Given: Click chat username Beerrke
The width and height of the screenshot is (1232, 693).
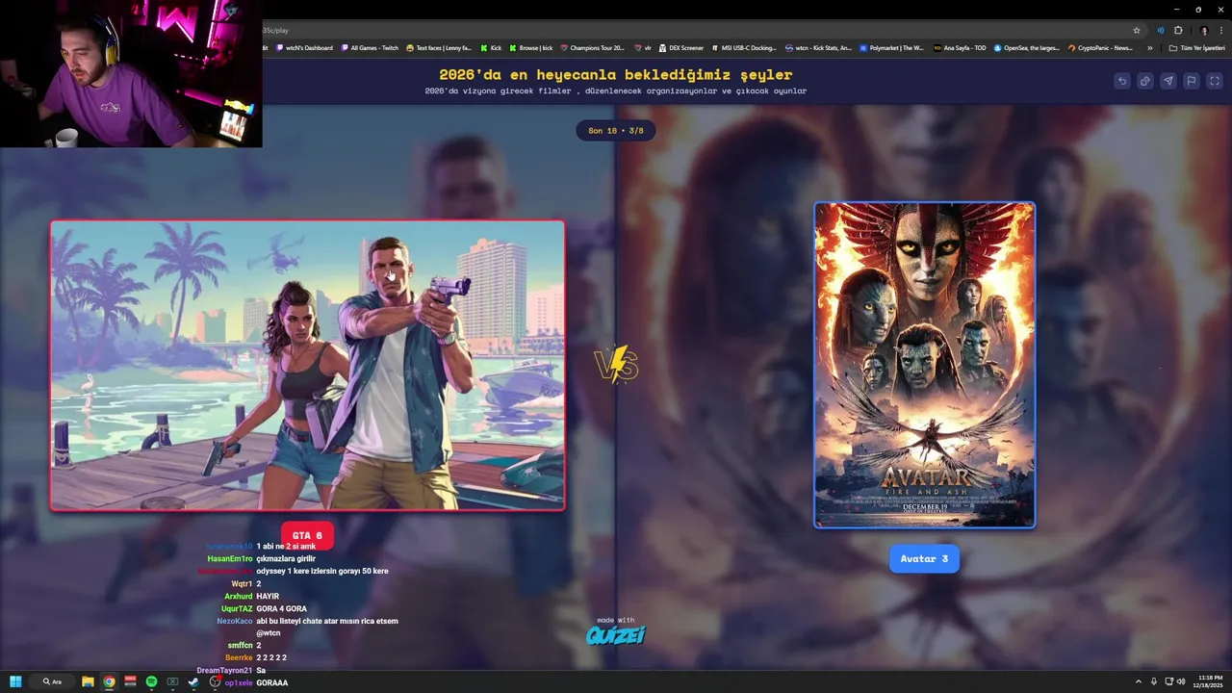Looking at the screenshot, I should [239, 657].
